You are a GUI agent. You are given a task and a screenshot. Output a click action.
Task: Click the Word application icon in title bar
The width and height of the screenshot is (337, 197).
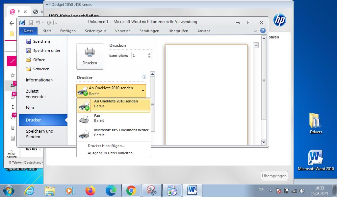[22, 23]
